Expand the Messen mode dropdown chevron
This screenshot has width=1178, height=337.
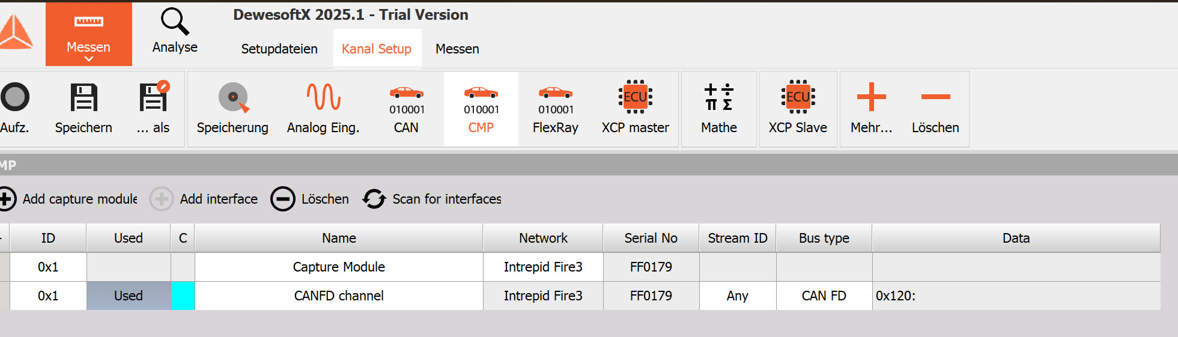tap(88, 59)
